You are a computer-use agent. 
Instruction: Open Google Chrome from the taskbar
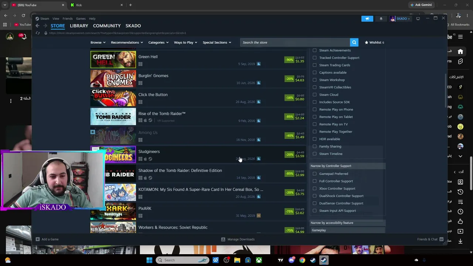click(x=302, y=260)
